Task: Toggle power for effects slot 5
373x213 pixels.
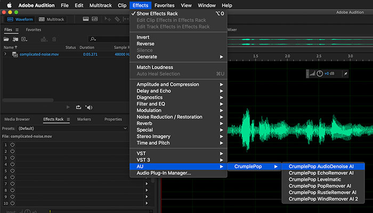Action: point(12,171)
